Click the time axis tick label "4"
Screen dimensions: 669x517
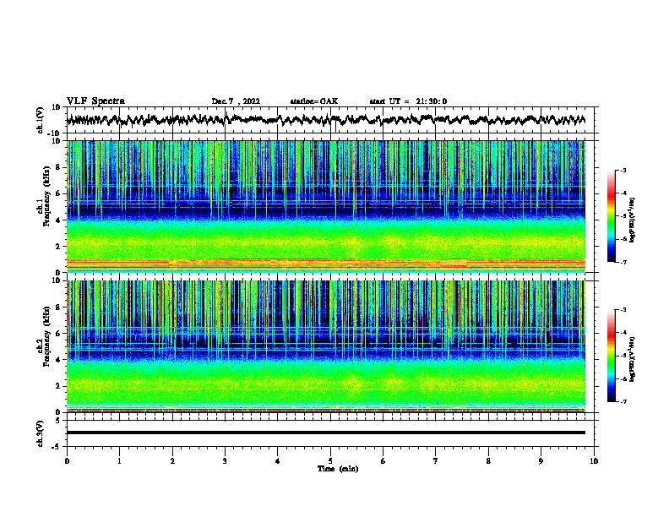point(278,461)
